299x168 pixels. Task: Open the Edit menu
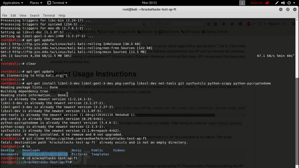coord(13,16)
